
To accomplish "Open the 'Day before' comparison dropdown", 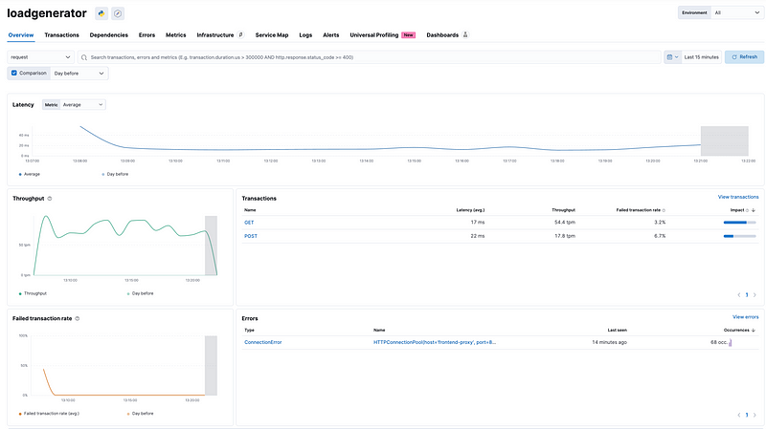I will pyautogui.click(x=79, y=73).
